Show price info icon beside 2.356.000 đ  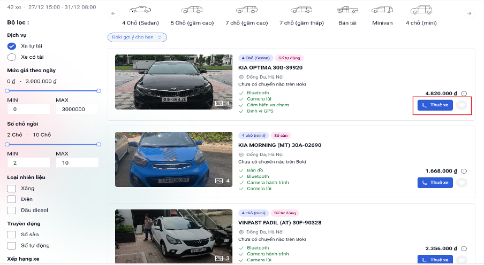464,248
